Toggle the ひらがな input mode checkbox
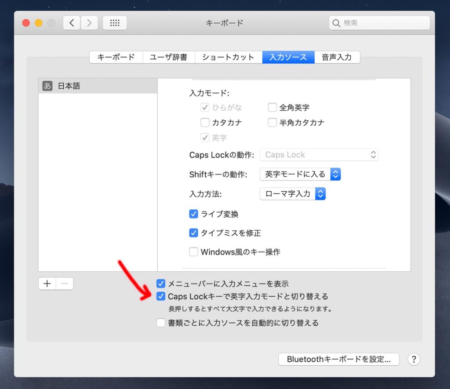Screen dimensions: 450x389 click(x=205, y=107)
